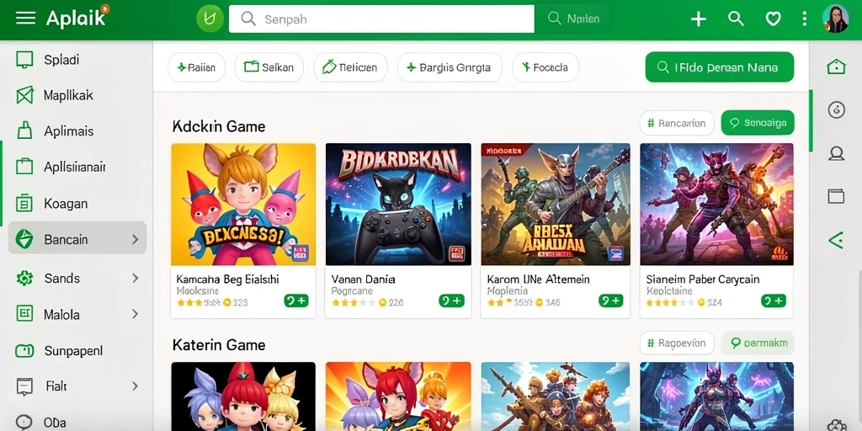Click the green back arrow in right rail
This screenshot has width=862, height=431.
(836, 240)
